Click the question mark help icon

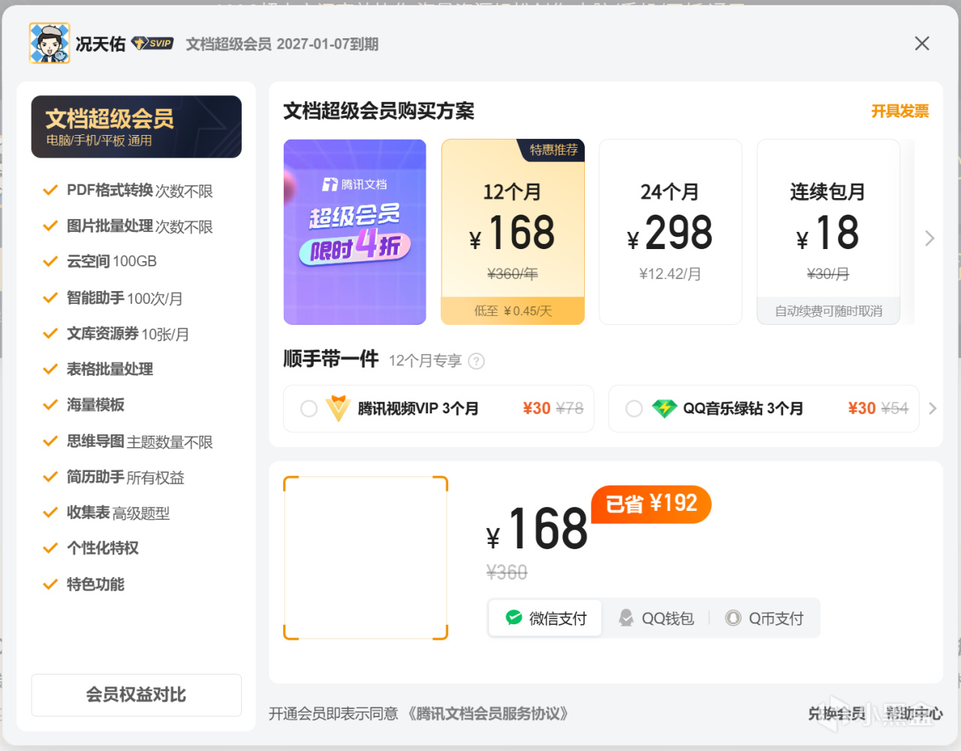pyautogui.click(x=476, y=362)
